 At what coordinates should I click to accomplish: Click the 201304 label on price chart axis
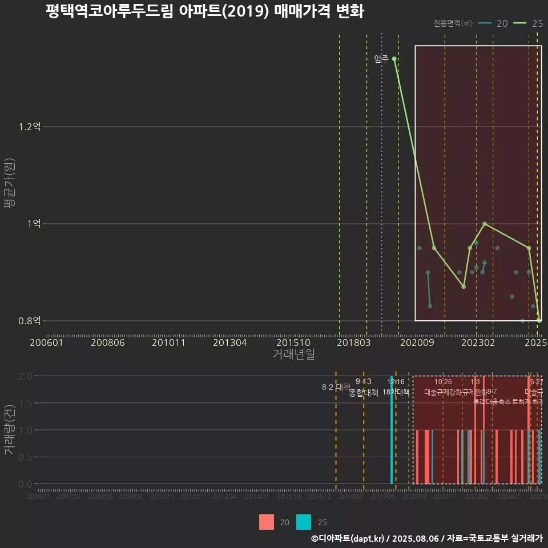(x=230, y=342)
